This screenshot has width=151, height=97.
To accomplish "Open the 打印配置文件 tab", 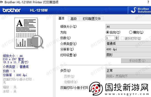I will [x=92, y=19].
